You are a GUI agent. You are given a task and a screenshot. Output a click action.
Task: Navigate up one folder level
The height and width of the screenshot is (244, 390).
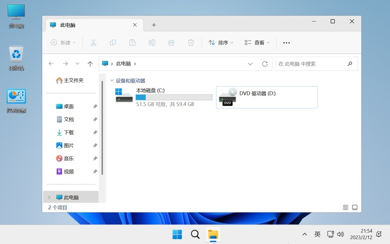[x=90, y=64]
